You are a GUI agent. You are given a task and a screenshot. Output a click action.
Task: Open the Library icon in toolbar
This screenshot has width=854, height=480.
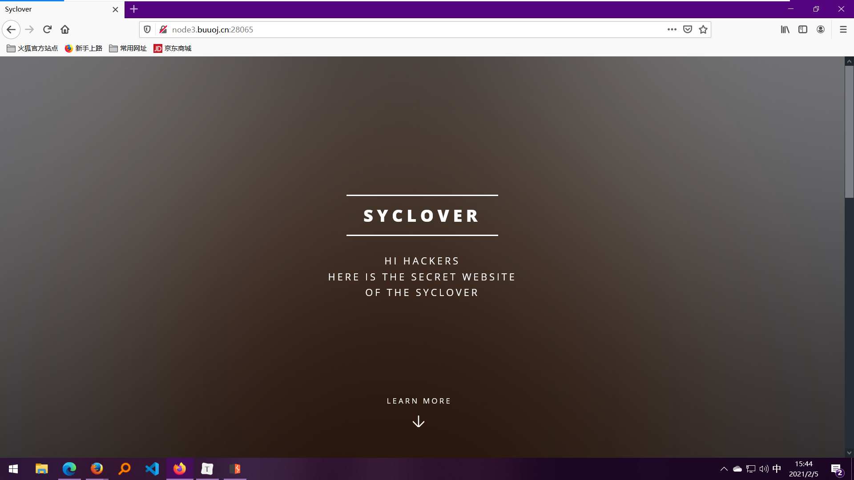785,29
